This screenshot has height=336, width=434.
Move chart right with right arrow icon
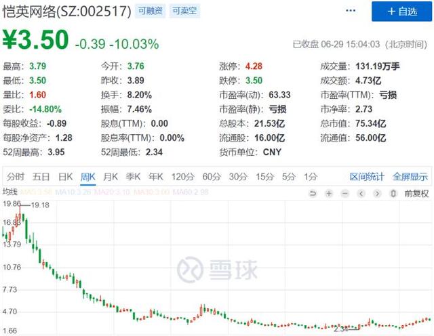pyautogui.click(x=377, y=193)
